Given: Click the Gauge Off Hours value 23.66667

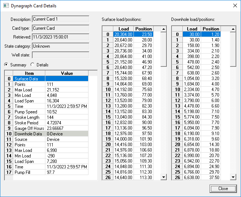Looking at the screenshot, I should click(x=67, y=128).
